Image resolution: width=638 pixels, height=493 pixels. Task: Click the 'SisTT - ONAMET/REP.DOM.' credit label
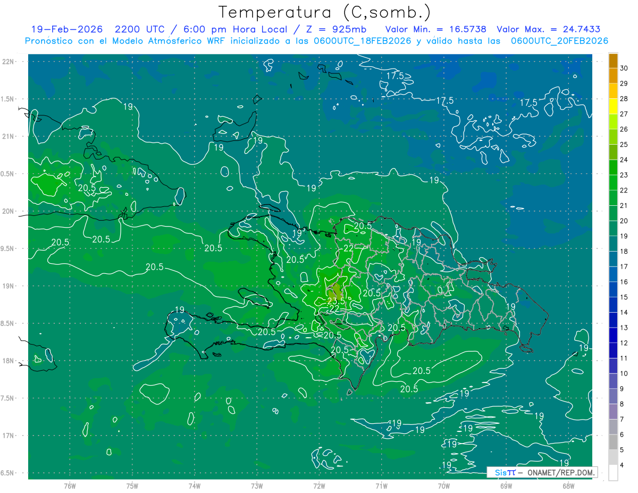[542, 472]
